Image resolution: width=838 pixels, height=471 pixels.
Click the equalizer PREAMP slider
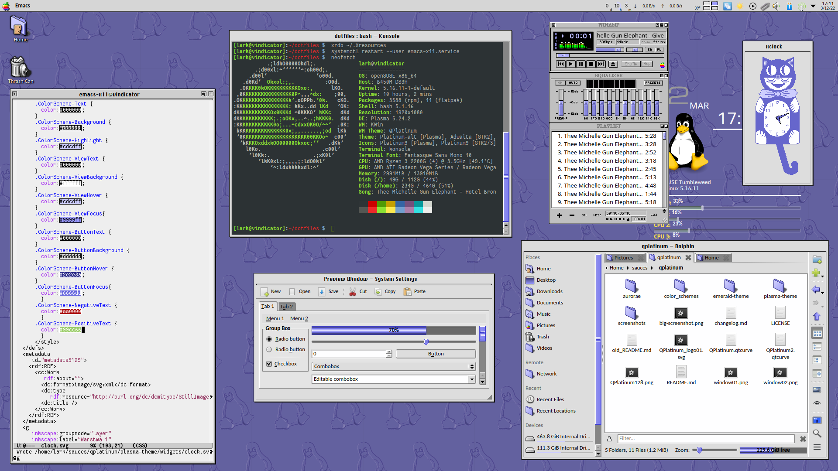point(561,102)
